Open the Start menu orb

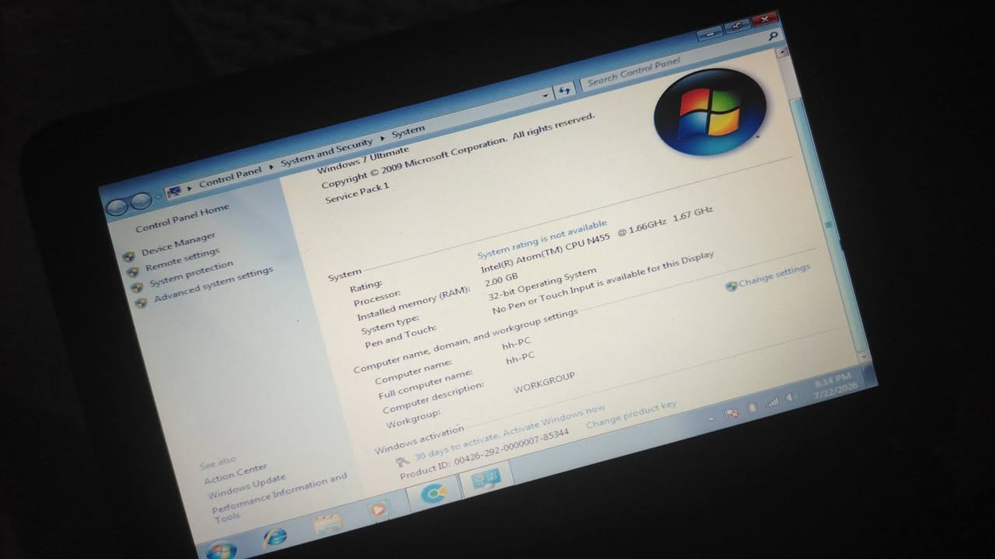[222, 550]
